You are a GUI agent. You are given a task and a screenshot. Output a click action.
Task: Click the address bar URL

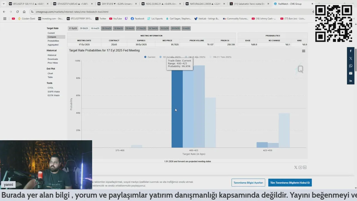[x=72, y=12]
